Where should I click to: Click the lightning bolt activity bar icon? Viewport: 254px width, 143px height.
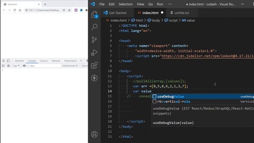coord(94,78)
